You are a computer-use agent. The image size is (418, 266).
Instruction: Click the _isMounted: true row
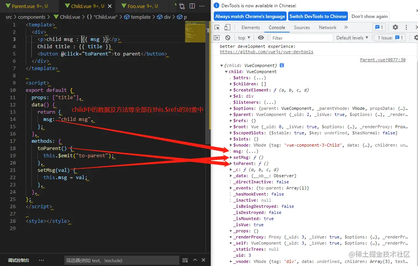pyautogui.click(x=254, y=219)
